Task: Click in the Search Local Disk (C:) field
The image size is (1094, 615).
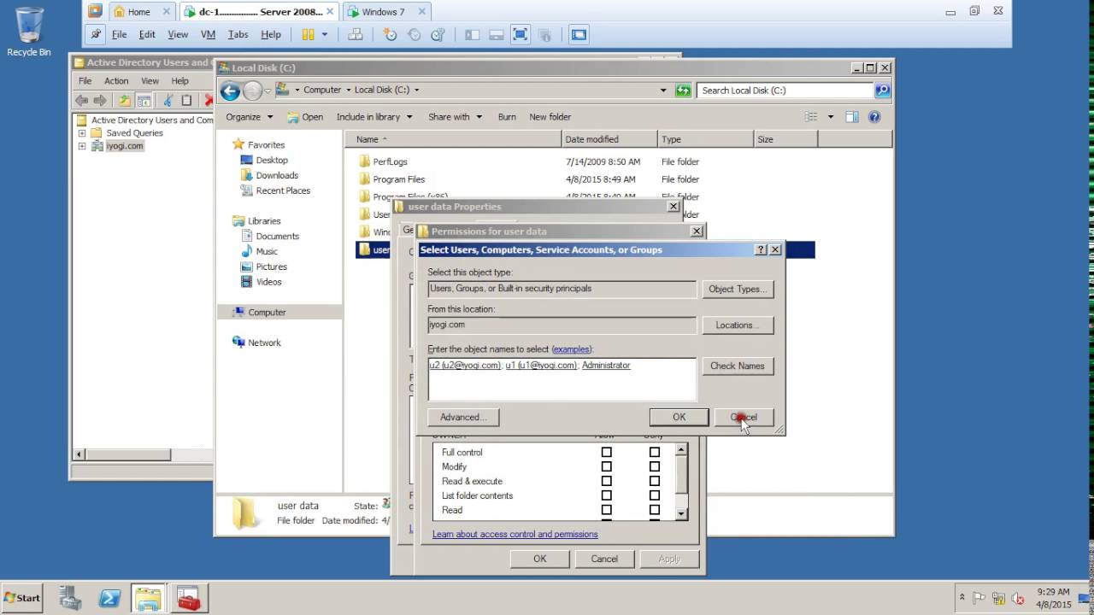Action: tap(785, 91)
